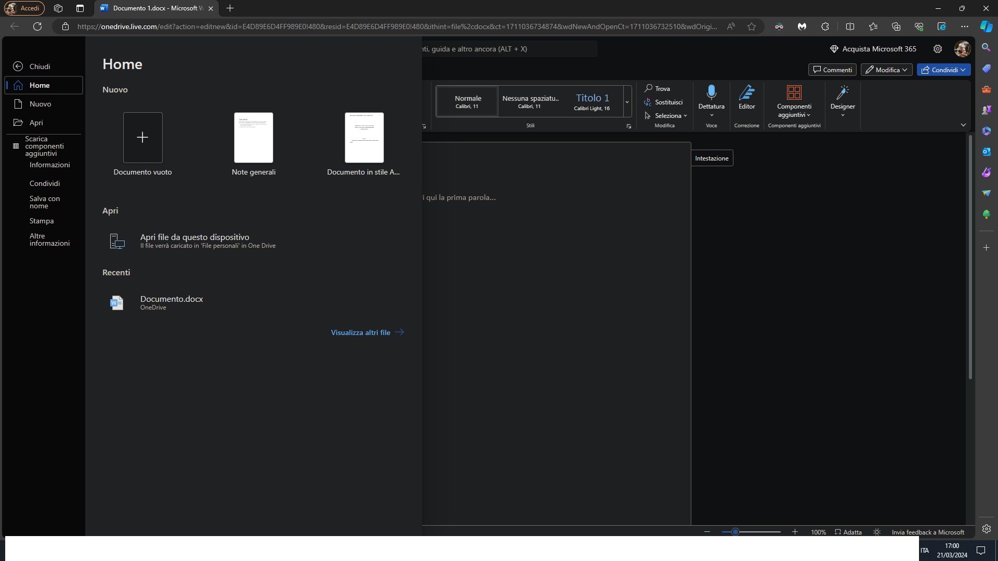Open recent file Documento.docx
This screenshot has height=561, width=998.
pyautogui.click(x=172, y=299)
